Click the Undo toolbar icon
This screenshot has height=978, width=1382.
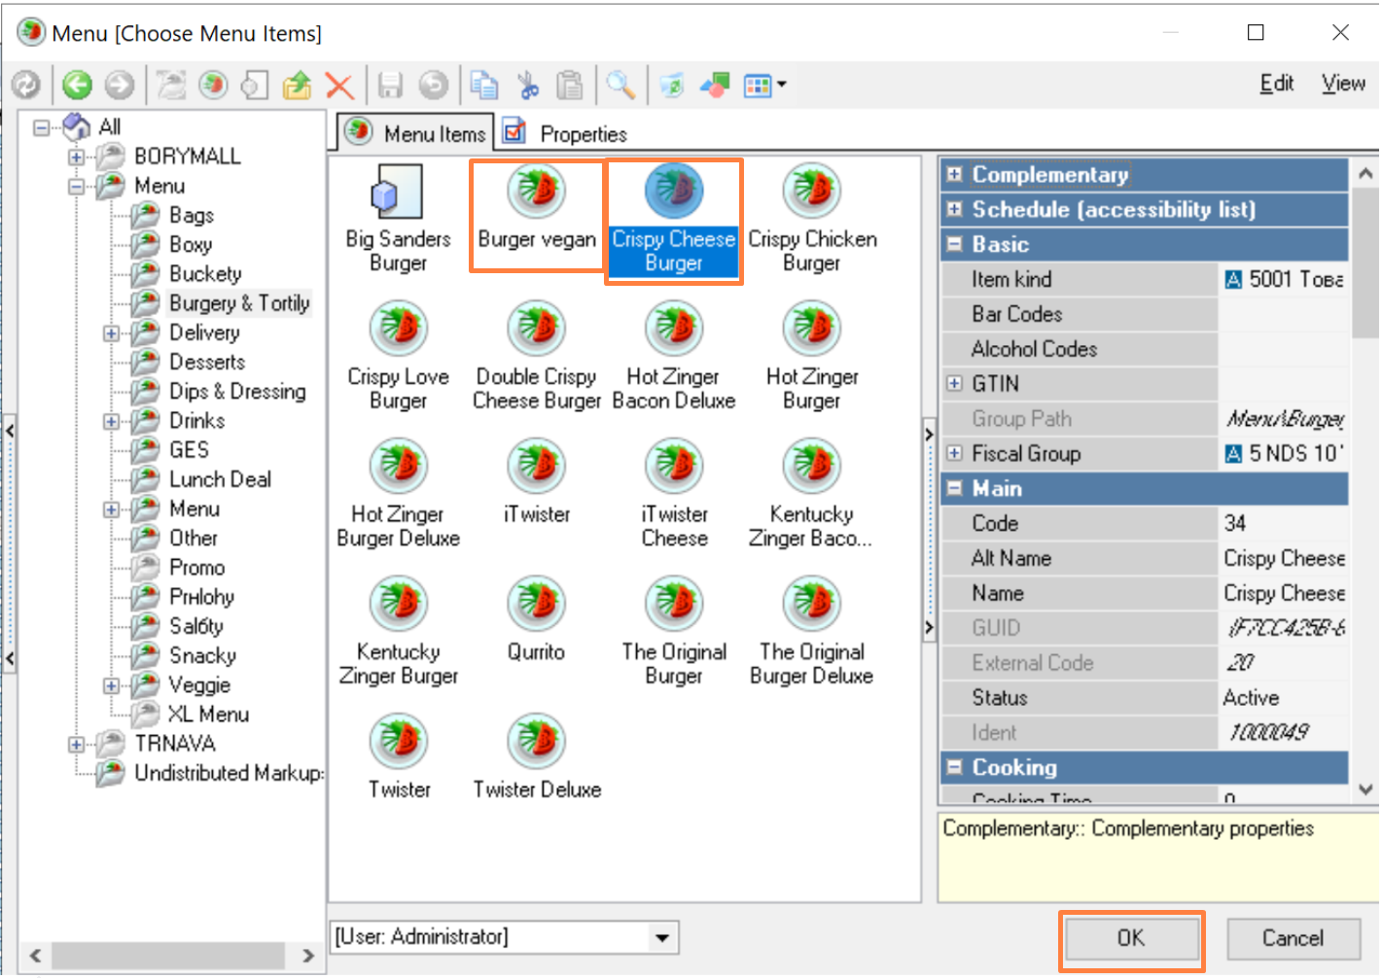coord(434,86)
